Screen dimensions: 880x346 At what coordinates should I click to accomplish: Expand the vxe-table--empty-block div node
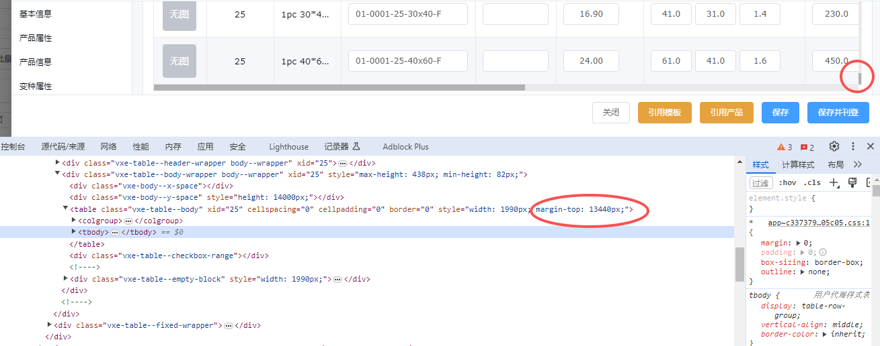[65, 279]
